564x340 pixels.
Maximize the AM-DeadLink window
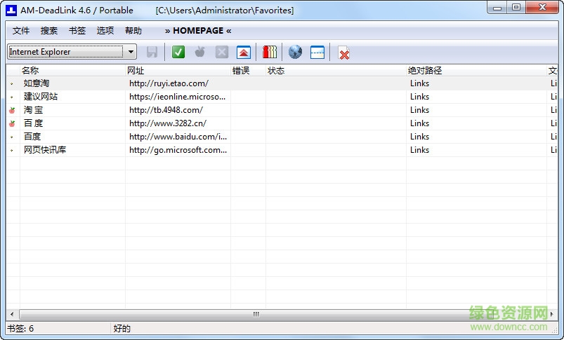[x=516, y=8]
